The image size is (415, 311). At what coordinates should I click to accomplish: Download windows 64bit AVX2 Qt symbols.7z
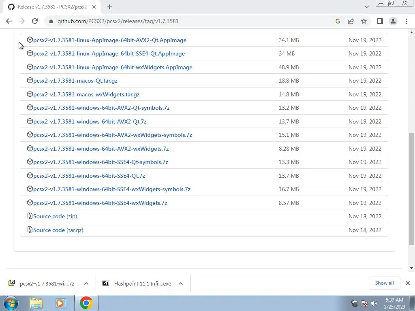(x=101, y=108)
